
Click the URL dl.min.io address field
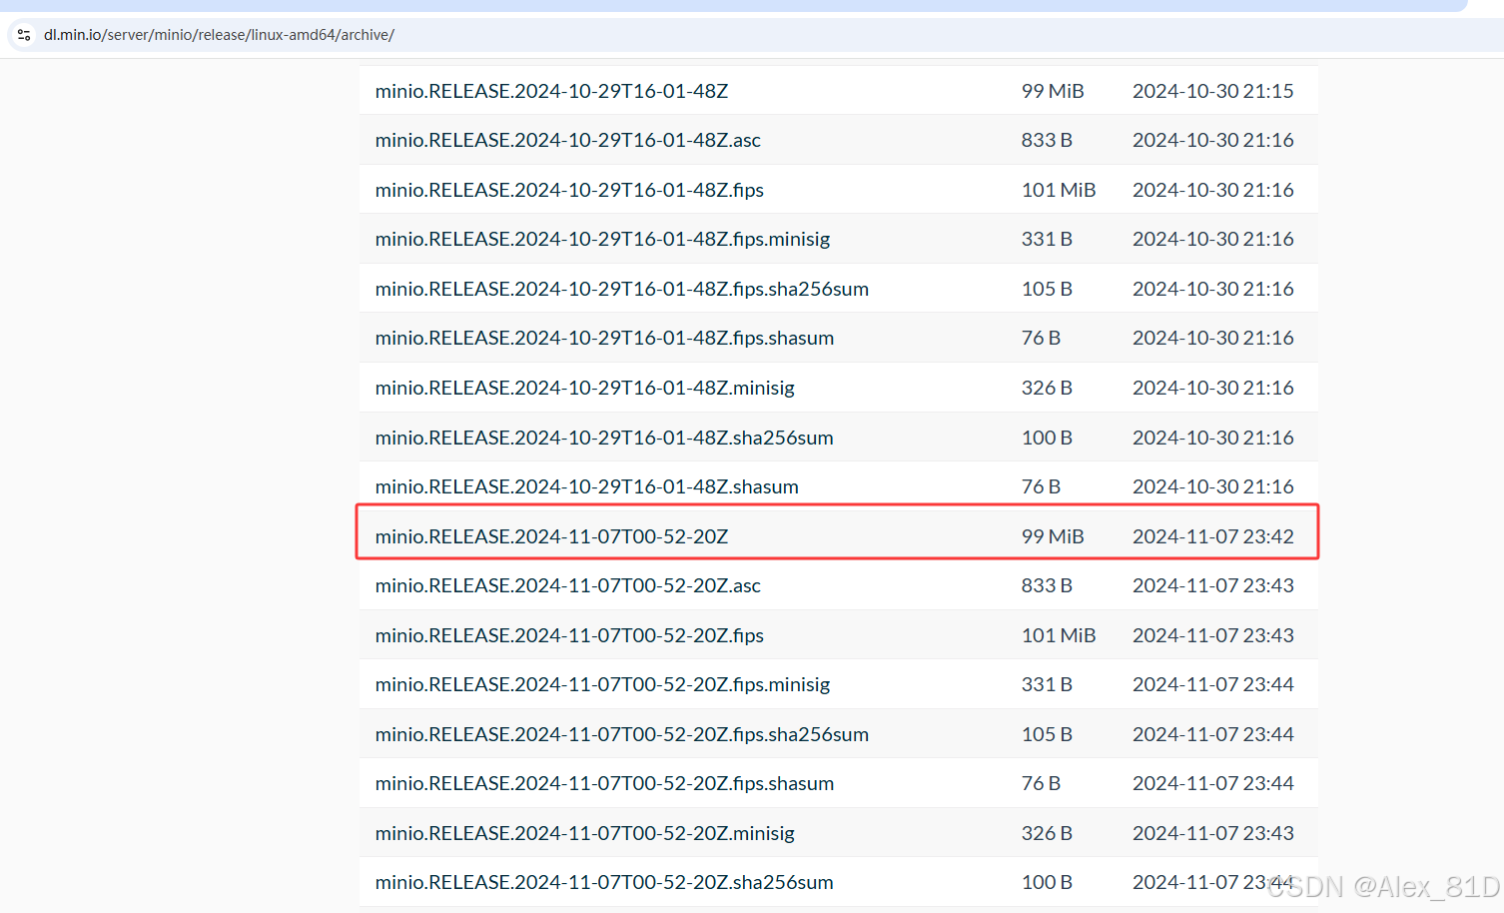pos(219,35)
